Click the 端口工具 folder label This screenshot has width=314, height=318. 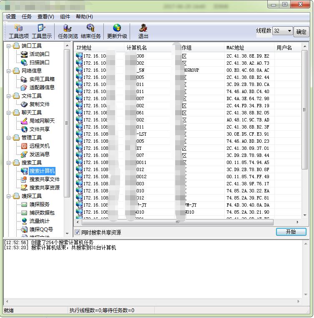(x=31, y=46)
